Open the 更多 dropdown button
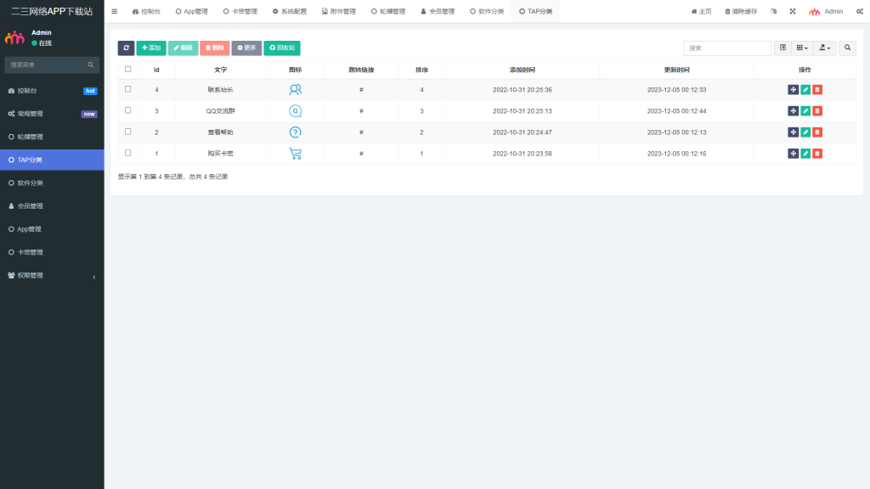 click(246, 48)
